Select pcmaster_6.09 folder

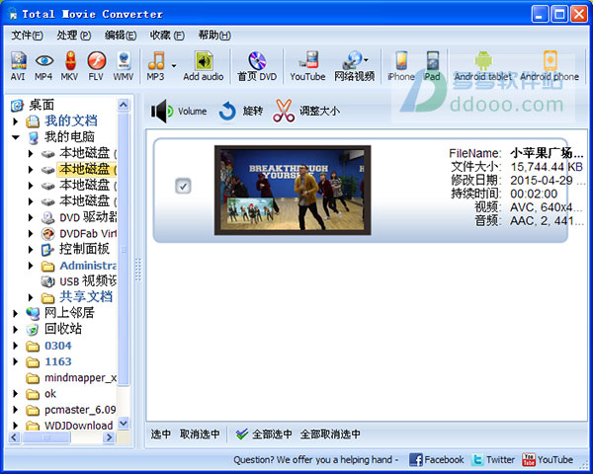click(x=80, y=410)
